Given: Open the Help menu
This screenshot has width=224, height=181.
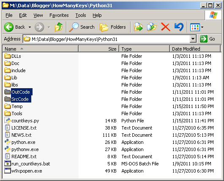Looking at the screenshot, I should tap(97, 15).
